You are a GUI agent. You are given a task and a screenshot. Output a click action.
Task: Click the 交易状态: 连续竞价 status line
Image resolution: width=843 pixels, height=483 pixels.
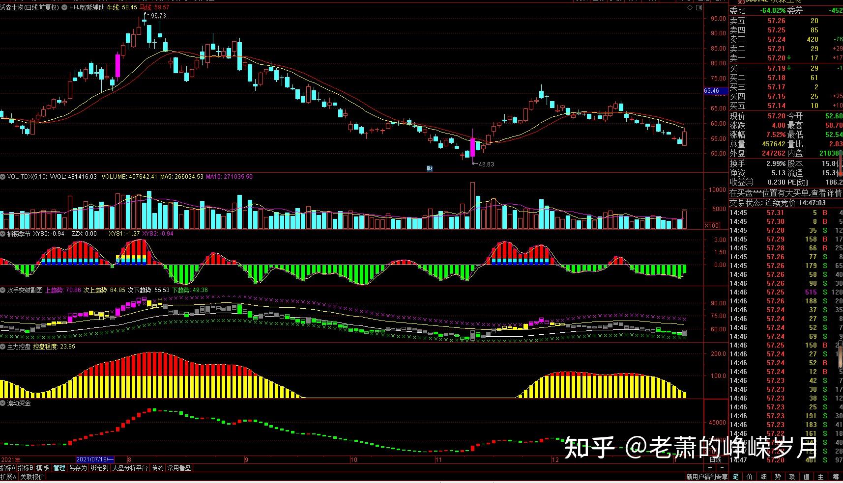click(777, 203)
